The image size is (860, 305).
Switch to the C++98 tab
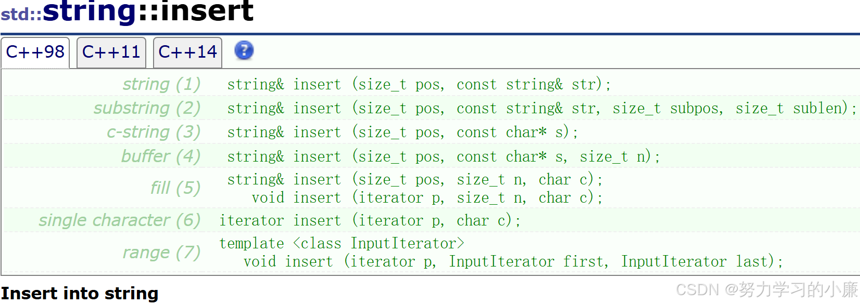[x=35, y=52]
